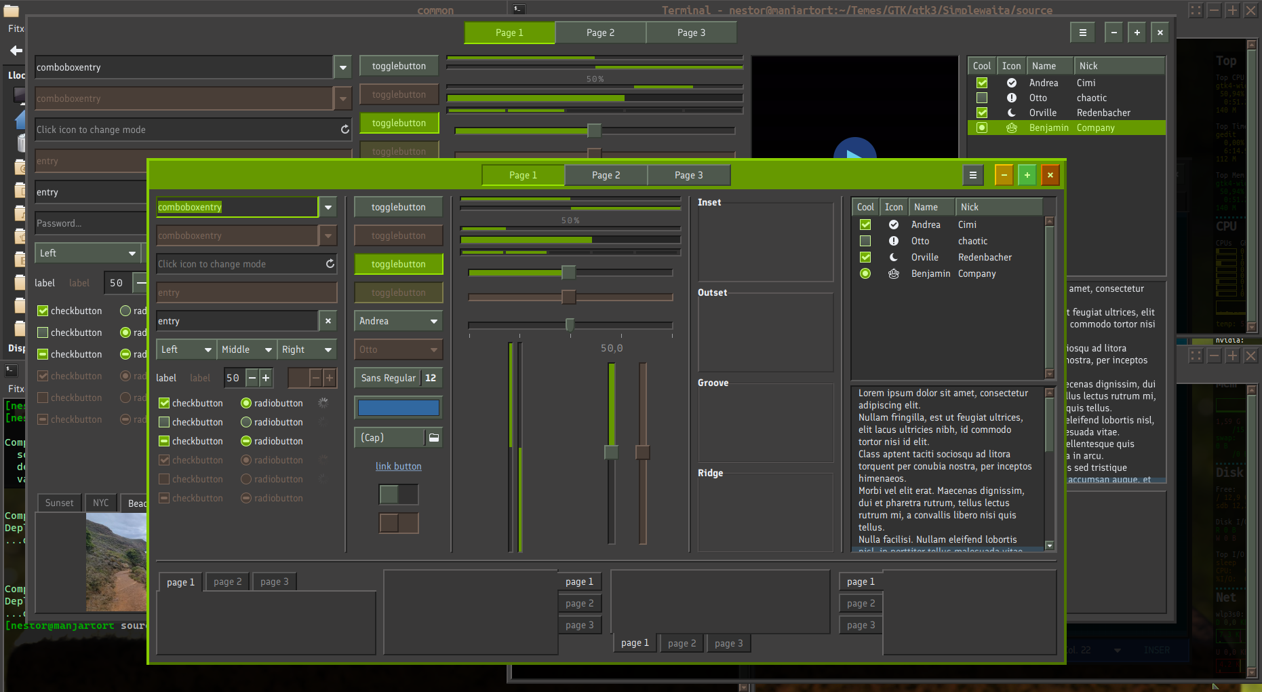Click the refresh icon in the foreground mode entry

(330, 264)
